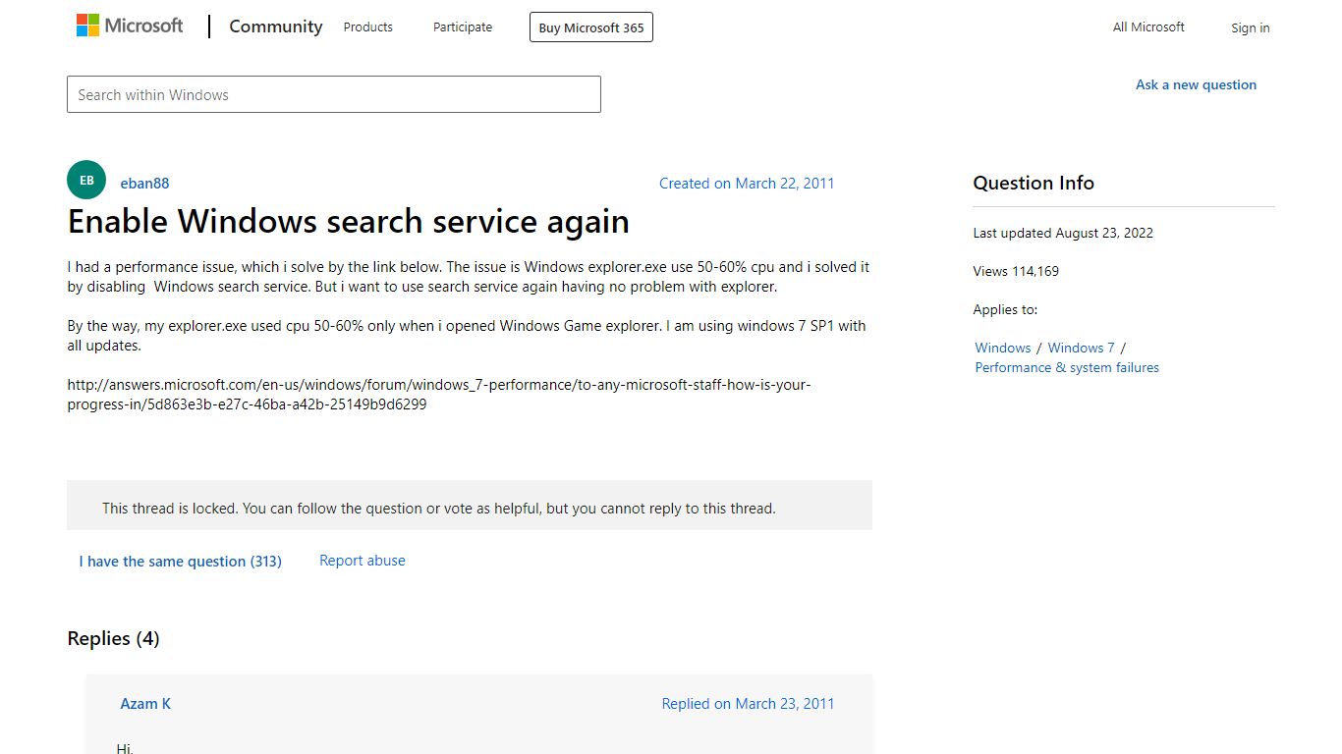Open Azam K profile
Viewport: 1342px width, 754px height.
[145, 704]
